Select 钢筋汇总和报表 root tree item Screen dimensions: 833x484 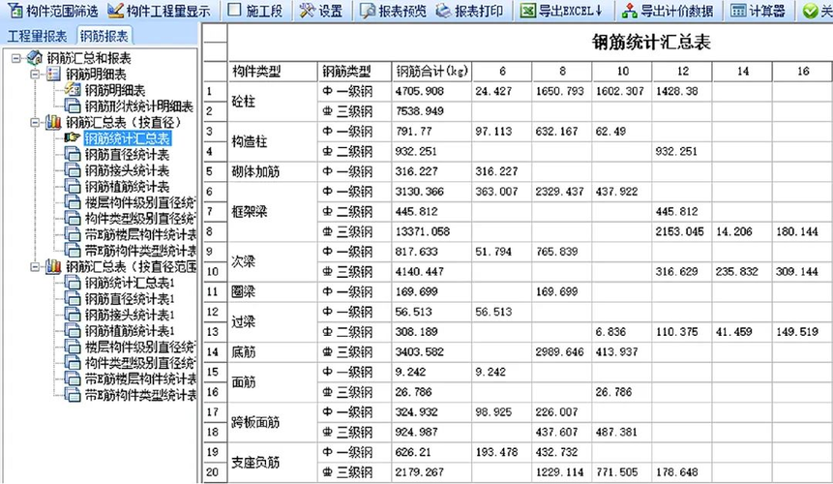click(89, 58)
